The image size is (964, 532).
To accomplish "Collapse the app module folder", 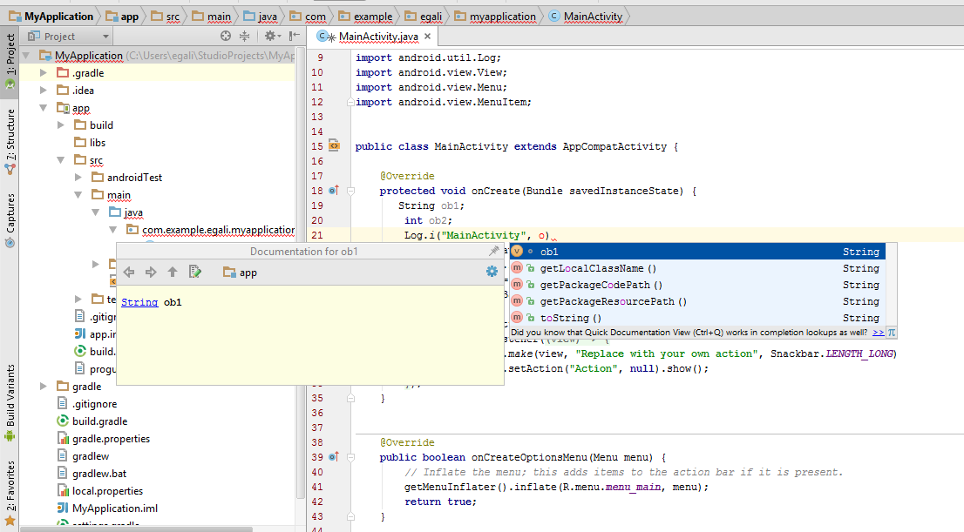I will pos(43,107).
